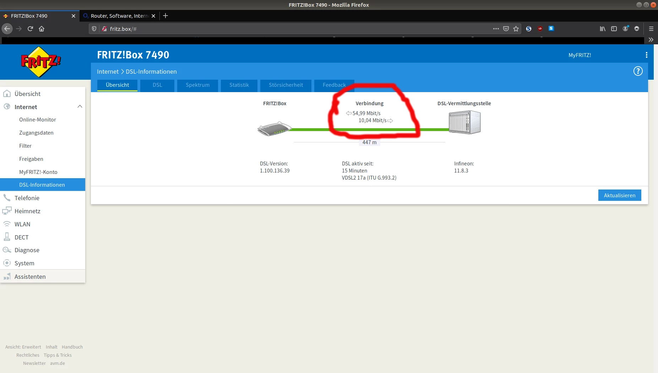Open the Handbuch footer link
The width and height of the screenshot is (658, 373).
click(72, 347)
